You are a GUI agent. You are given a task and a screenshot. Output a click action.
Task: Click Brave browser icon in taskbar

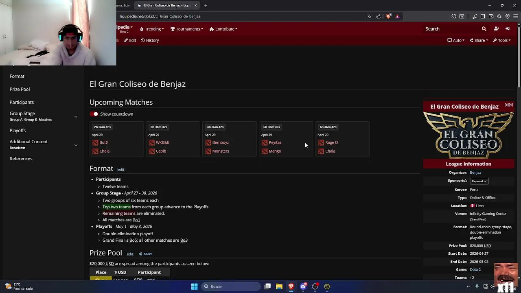(x=291, y=286)
